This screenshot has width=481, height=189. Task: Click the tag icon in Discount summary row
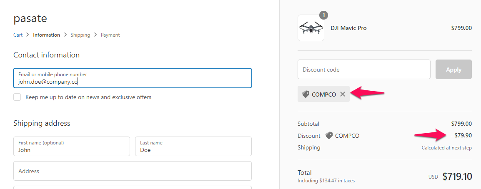tap(329, 136)
